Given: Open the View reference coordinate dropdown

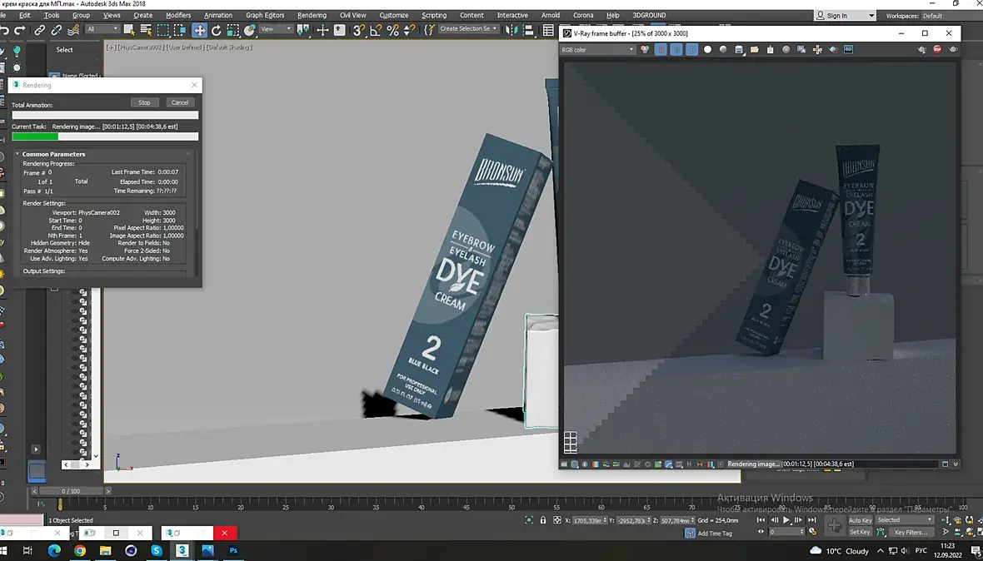Looking at the screenshot, I should 276,29.
